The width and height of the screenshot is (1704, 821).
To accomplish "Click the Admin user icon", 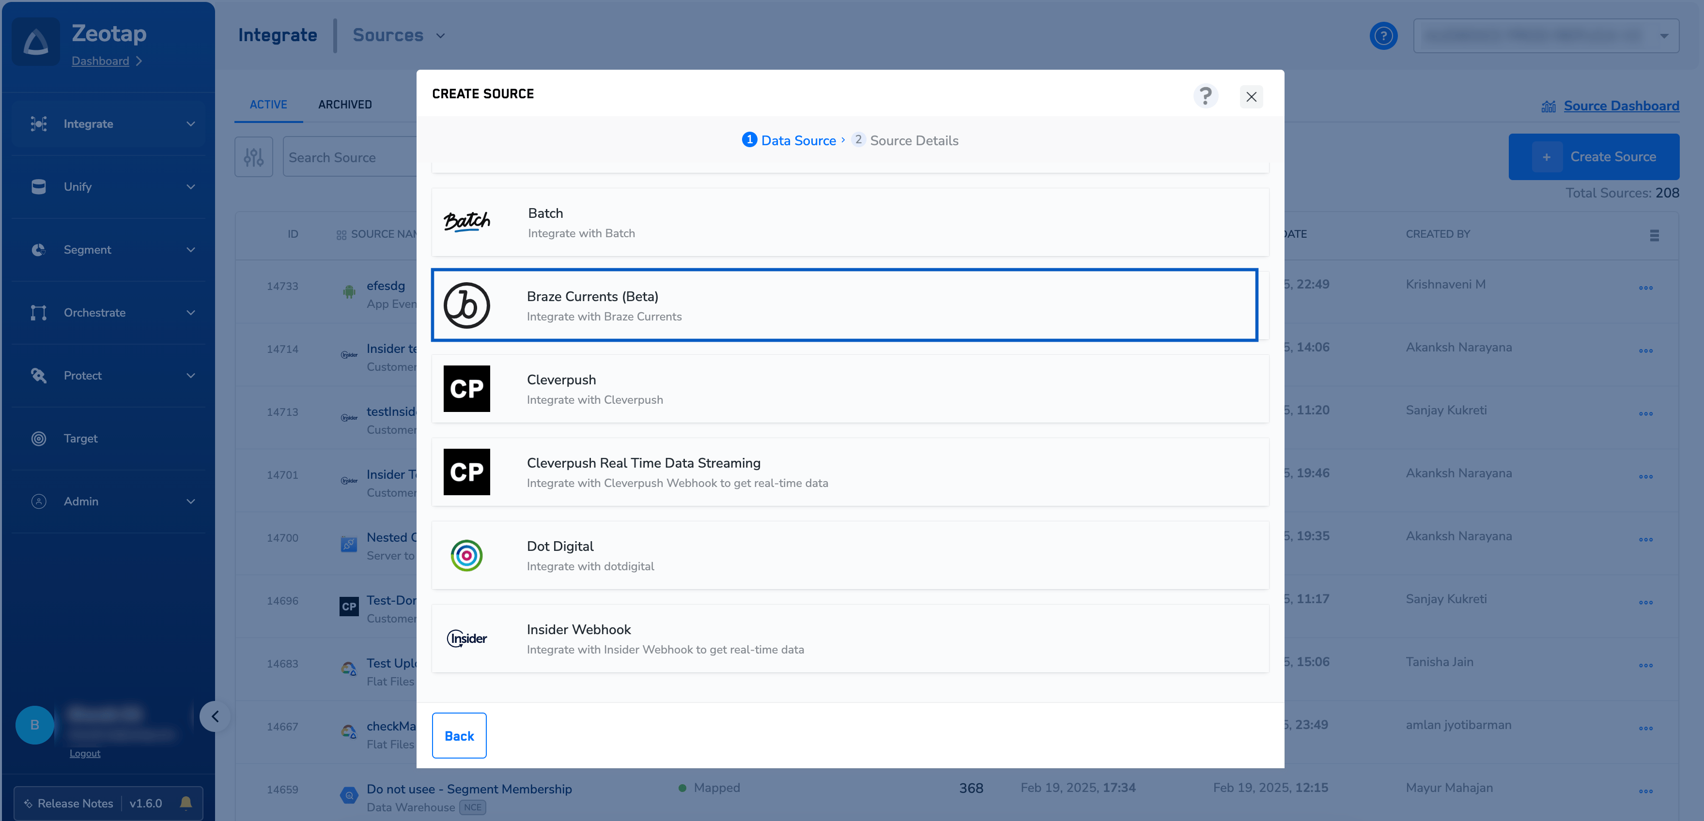I will point(38,502).
